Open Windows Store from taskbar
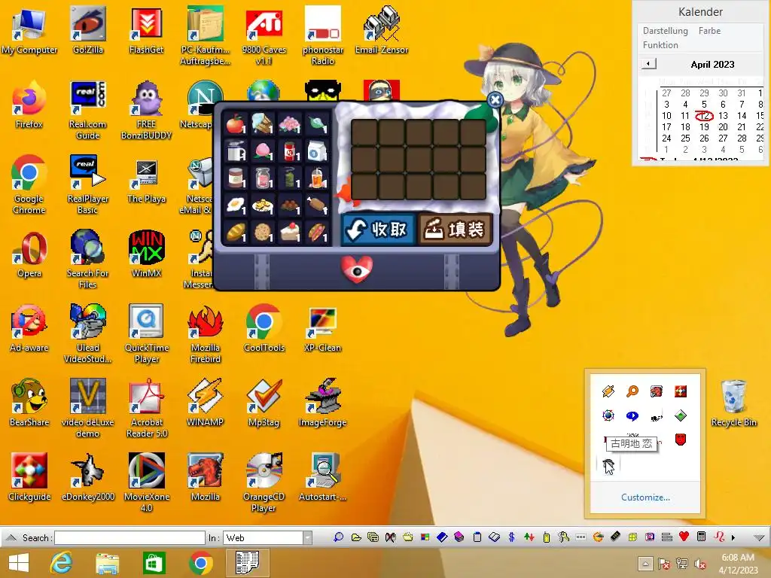The image size is (771, 578). pos(154,563)
